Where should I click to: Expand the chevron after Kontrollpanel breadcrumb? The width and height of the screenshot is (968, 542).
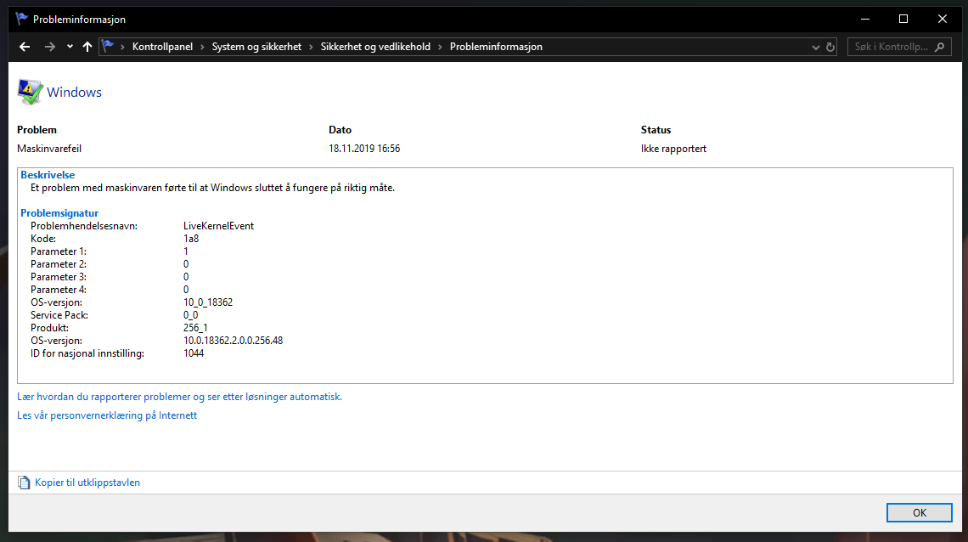(202, 47)
